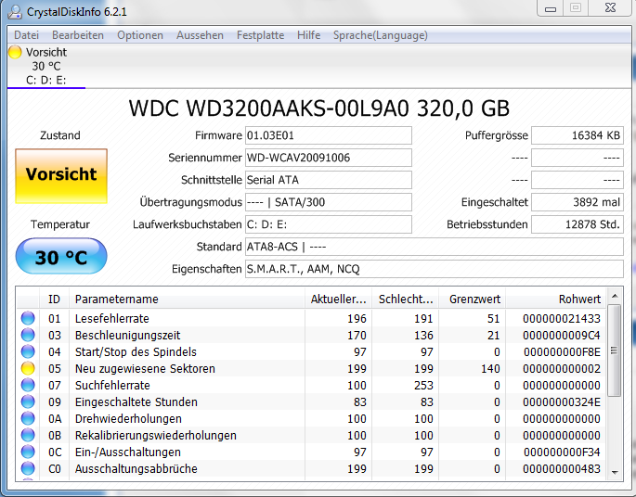Close the CrystalDiskInfo window

[x=610, y=8]
